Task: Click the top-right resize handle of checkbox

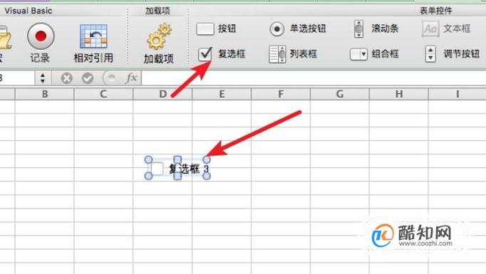Action: (207, 159)
